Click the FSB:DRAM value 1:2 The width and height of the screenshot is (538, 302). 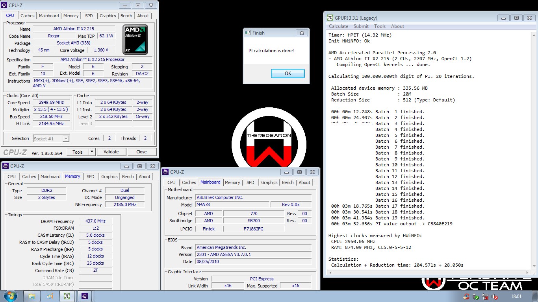coord(95,228)
